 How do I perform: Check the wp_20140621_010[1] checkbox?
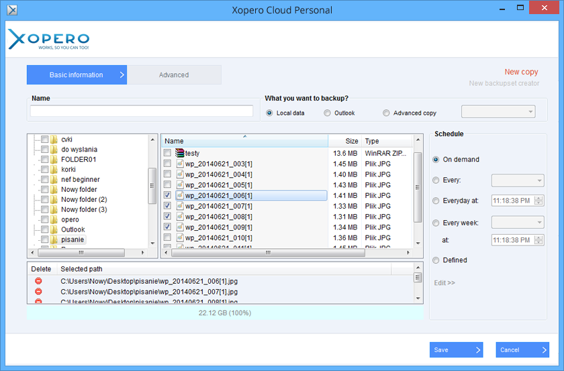[x=167, y=237]
